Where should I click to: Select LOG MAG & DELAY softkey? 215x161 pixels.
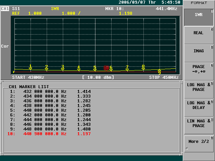tap(199, 108)
